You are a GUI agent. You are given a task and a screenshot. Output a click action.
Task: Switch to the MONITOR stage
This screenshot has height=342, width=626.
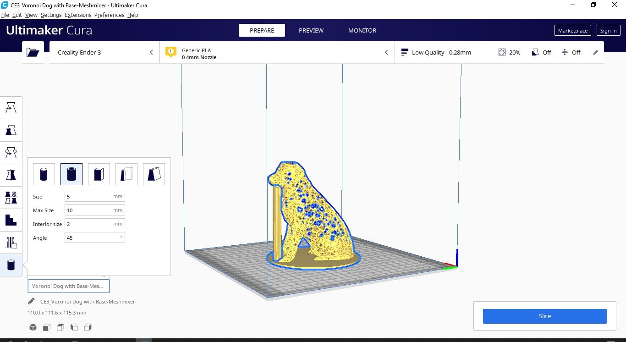click(362, 30)
